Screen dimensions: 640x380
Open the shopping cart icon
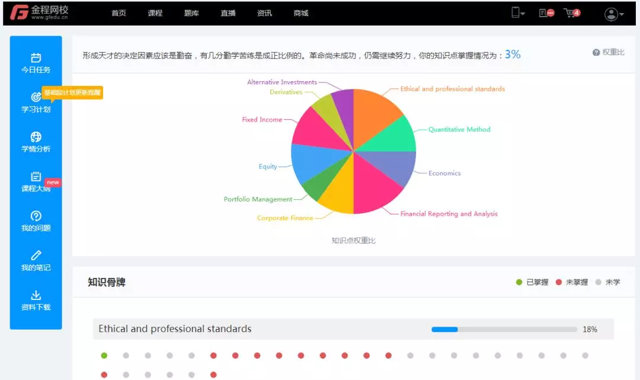tap(571, 12)
